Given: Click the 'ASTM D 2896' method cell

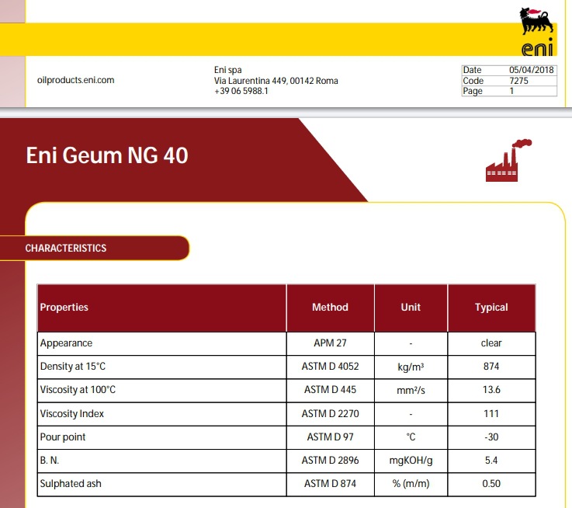Looking at the screenshot, I should (330, 461).
